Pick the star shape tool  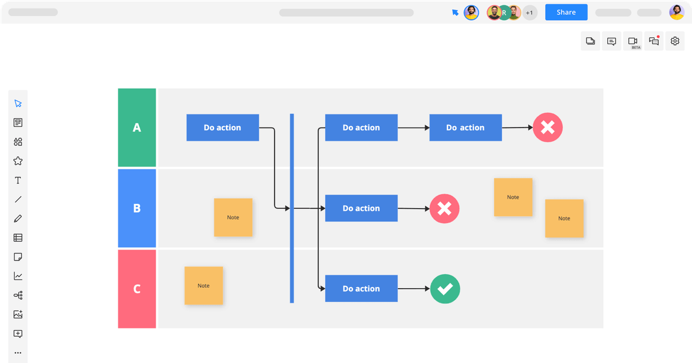(x=18, y=161)
